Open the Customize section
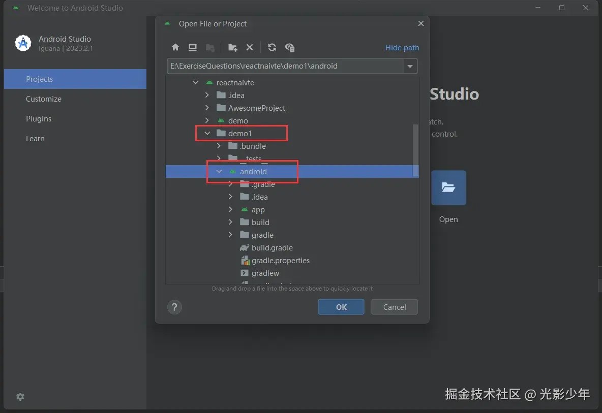602x413 pixels. pyautogui.click(x=75, y=99)
